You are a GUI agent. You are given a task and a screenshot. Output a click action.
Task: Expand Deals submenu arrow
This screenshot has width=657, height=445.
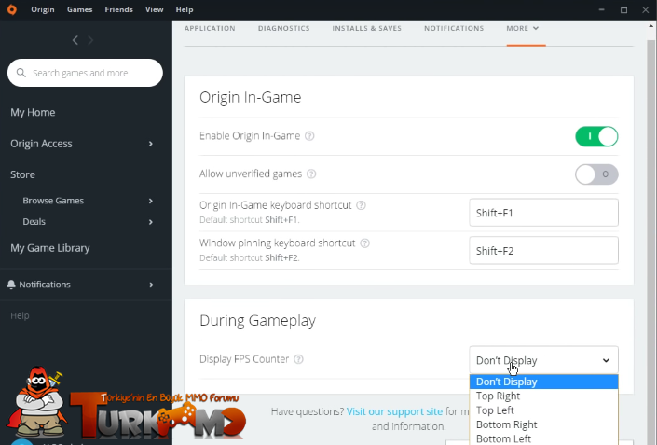point(151,222)
